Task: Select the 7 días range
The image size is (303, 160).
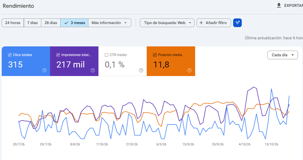Action: 33,23
